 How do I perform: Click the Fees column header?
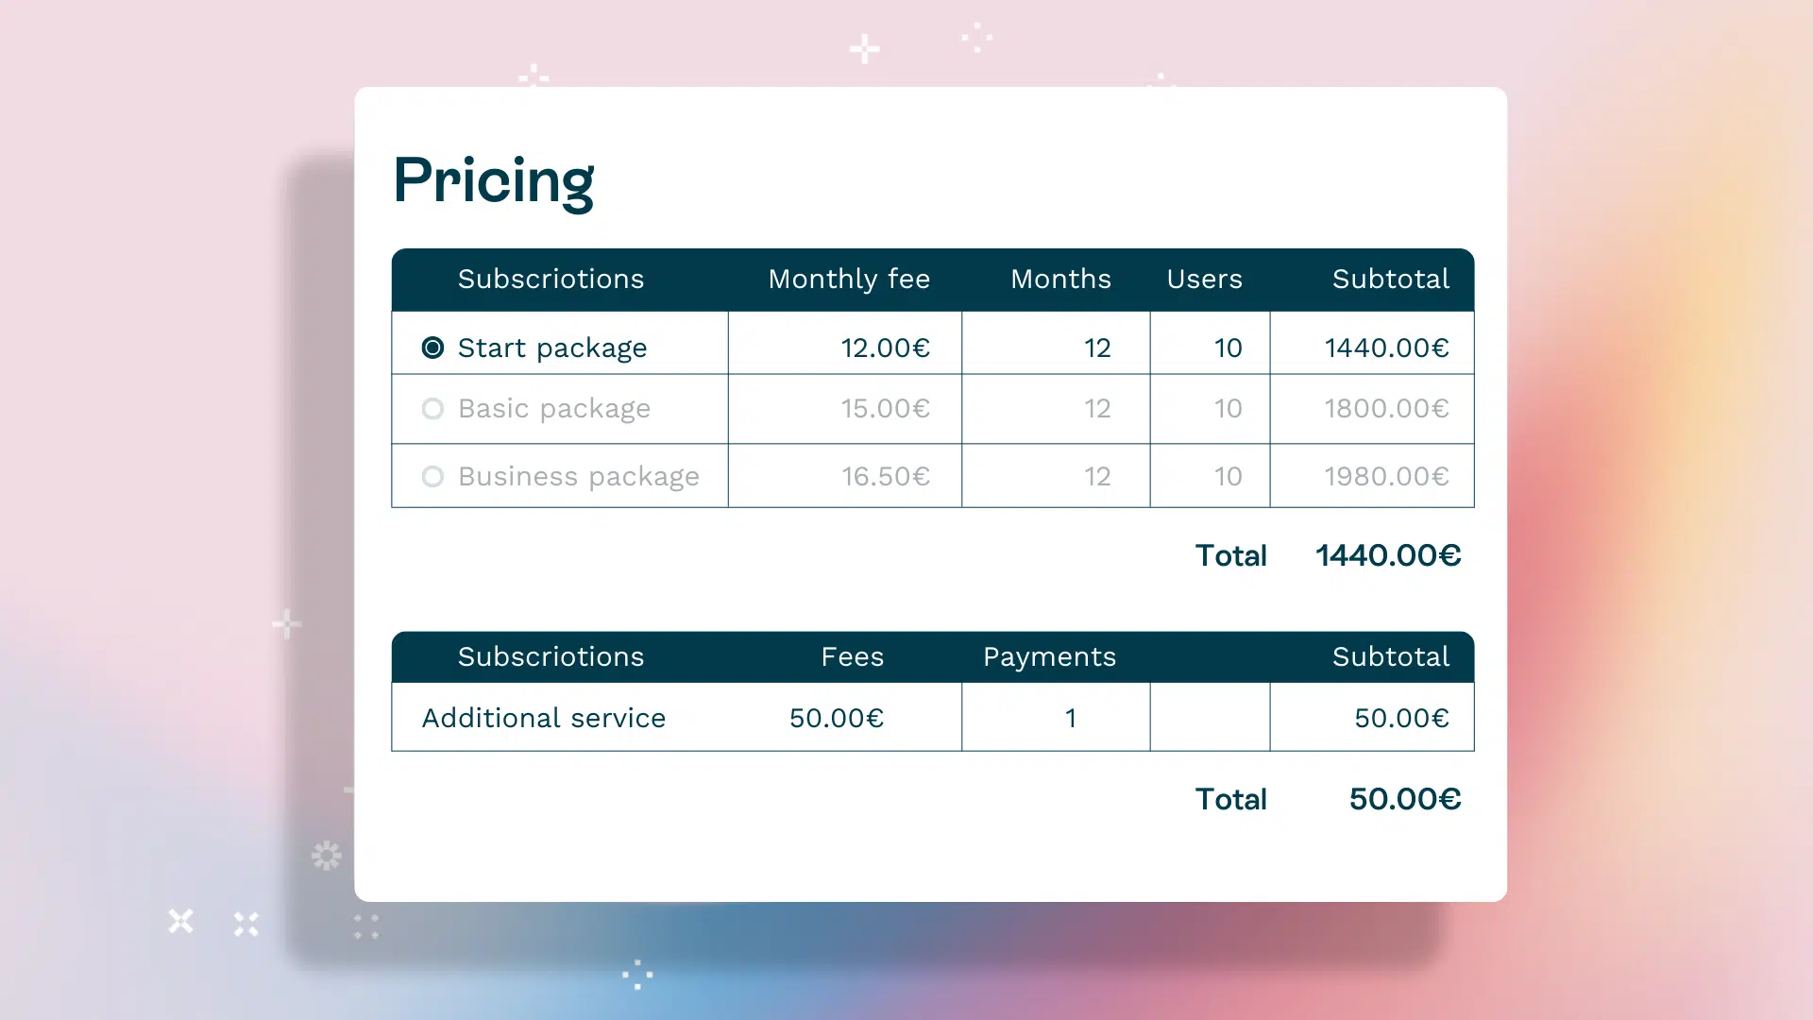(853, 657)
